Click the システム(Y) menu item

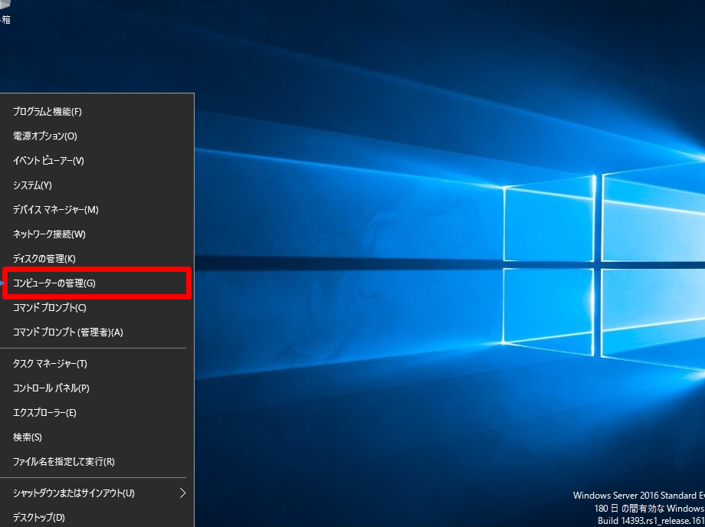32,185
